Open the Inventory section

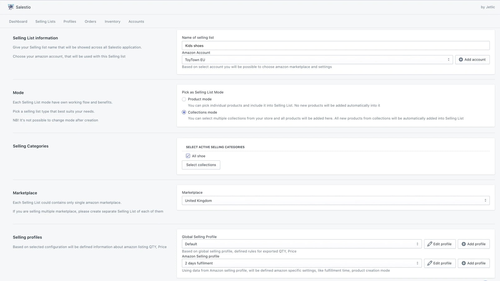pos(112,21)
